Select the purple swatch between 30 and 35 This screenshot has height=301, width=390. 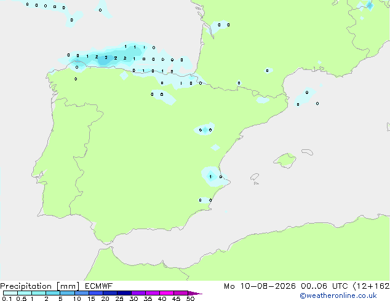point(138,293)
